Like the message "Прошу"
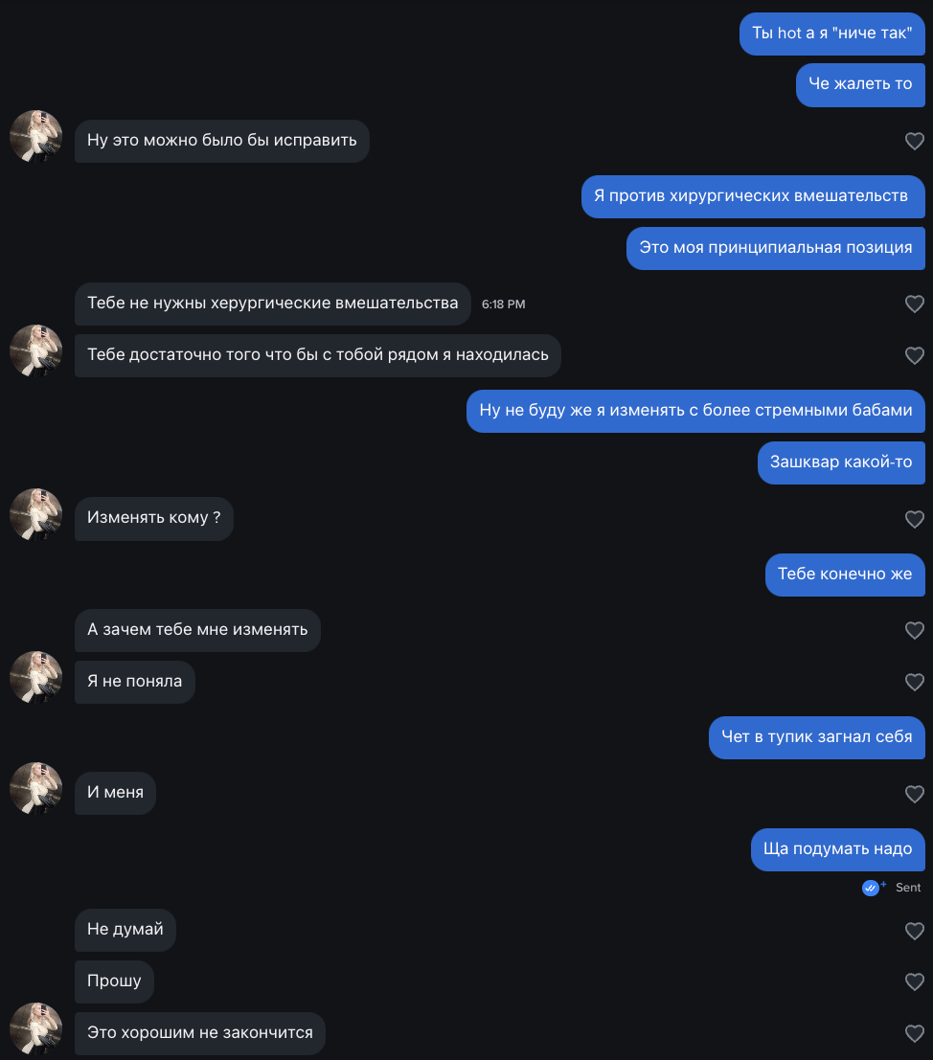 (915, 981)
